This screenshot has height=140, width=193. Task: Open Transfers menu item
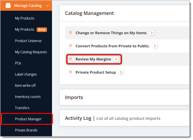tap(22, 108)
